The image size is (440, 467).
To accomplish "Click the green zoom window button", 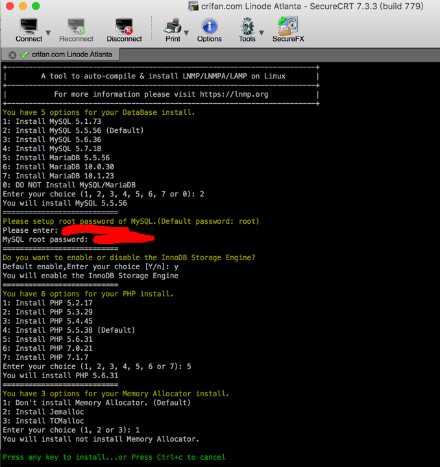I will pos(36,6).
